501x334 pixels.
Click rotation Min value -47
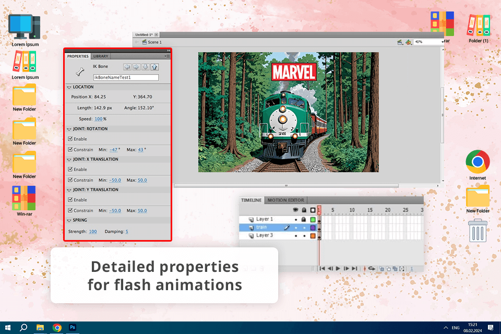pyautogui.click(x=113, y=150)
